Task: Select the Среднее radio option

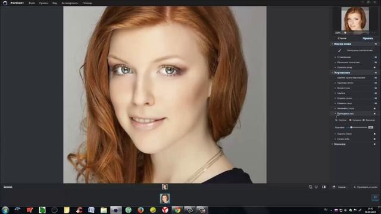Action: 350,120
